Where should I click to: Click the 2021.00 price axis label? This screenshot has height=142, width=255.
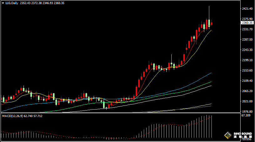247,101
